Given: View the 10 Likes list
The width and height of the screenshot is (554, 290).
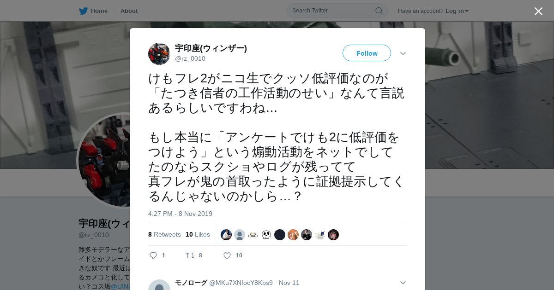Looking at the screenshot, I should pyautogui.click(x=198, y=234).
